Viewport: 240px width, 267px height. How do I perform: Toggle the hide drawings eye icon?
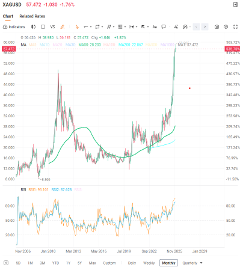coord(185,27)
